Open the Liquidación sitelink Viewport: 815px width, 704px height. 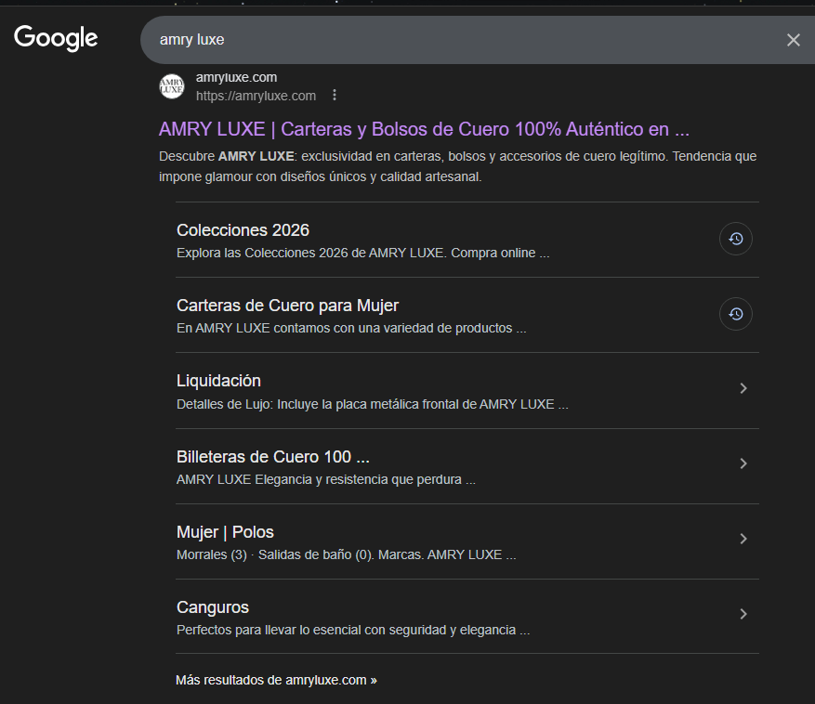(218, 380)
